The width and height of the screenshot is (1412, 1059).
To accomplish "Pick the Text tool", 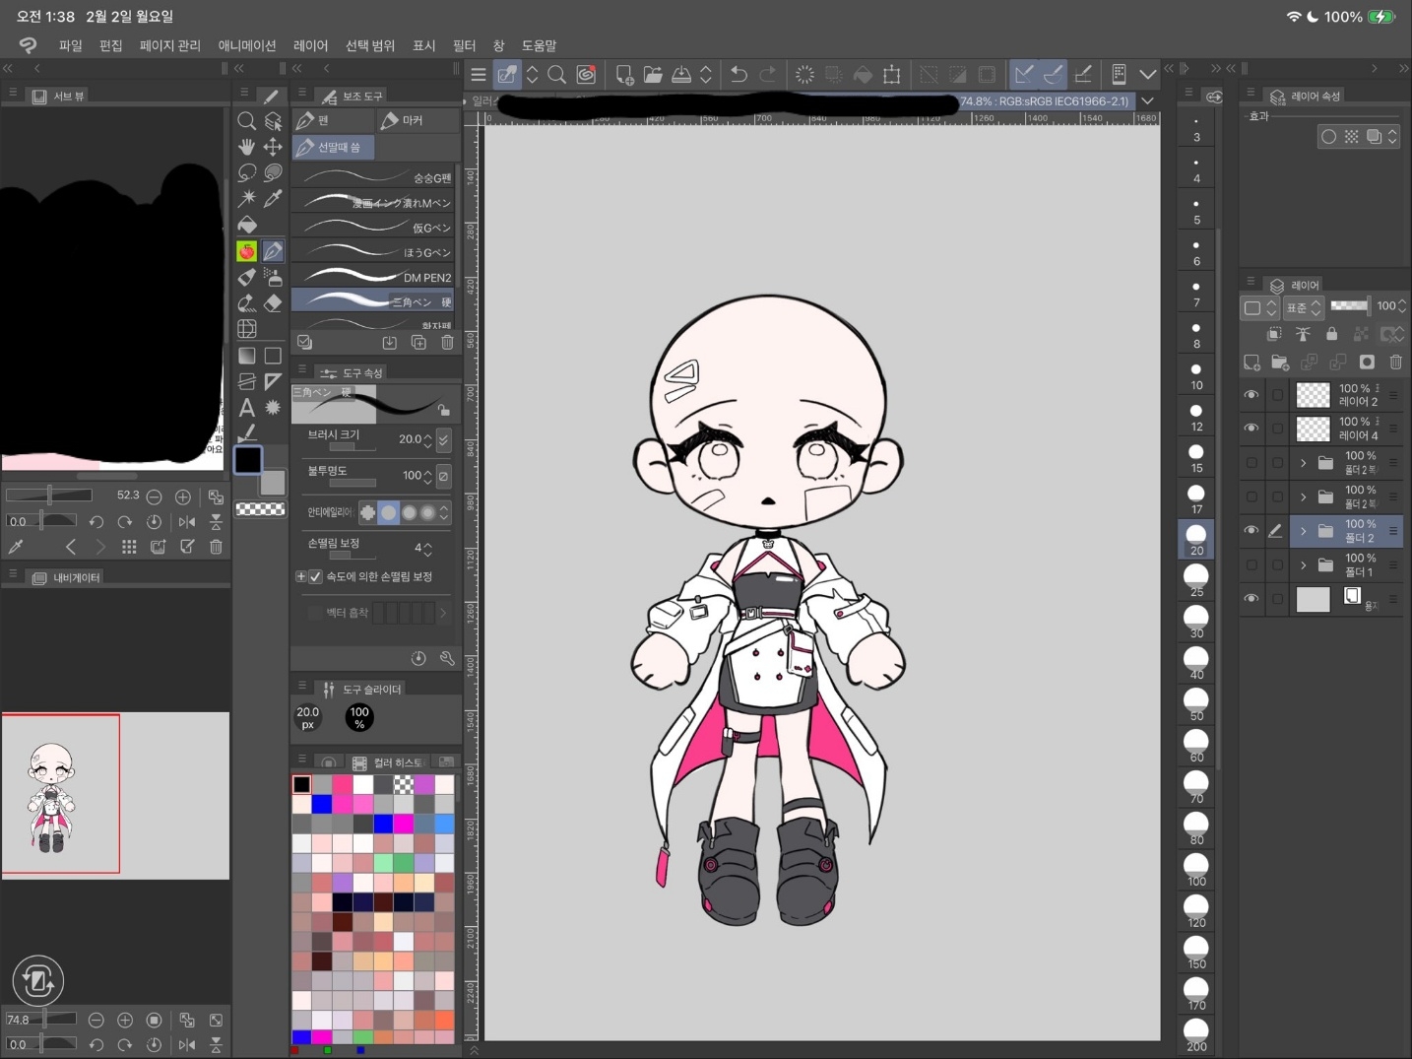I will pyautogui.click(x=247, y=408).
